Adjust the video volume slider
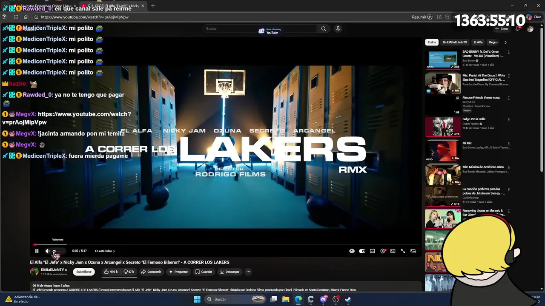Screen dimensions: 545x306 [58, 251]
